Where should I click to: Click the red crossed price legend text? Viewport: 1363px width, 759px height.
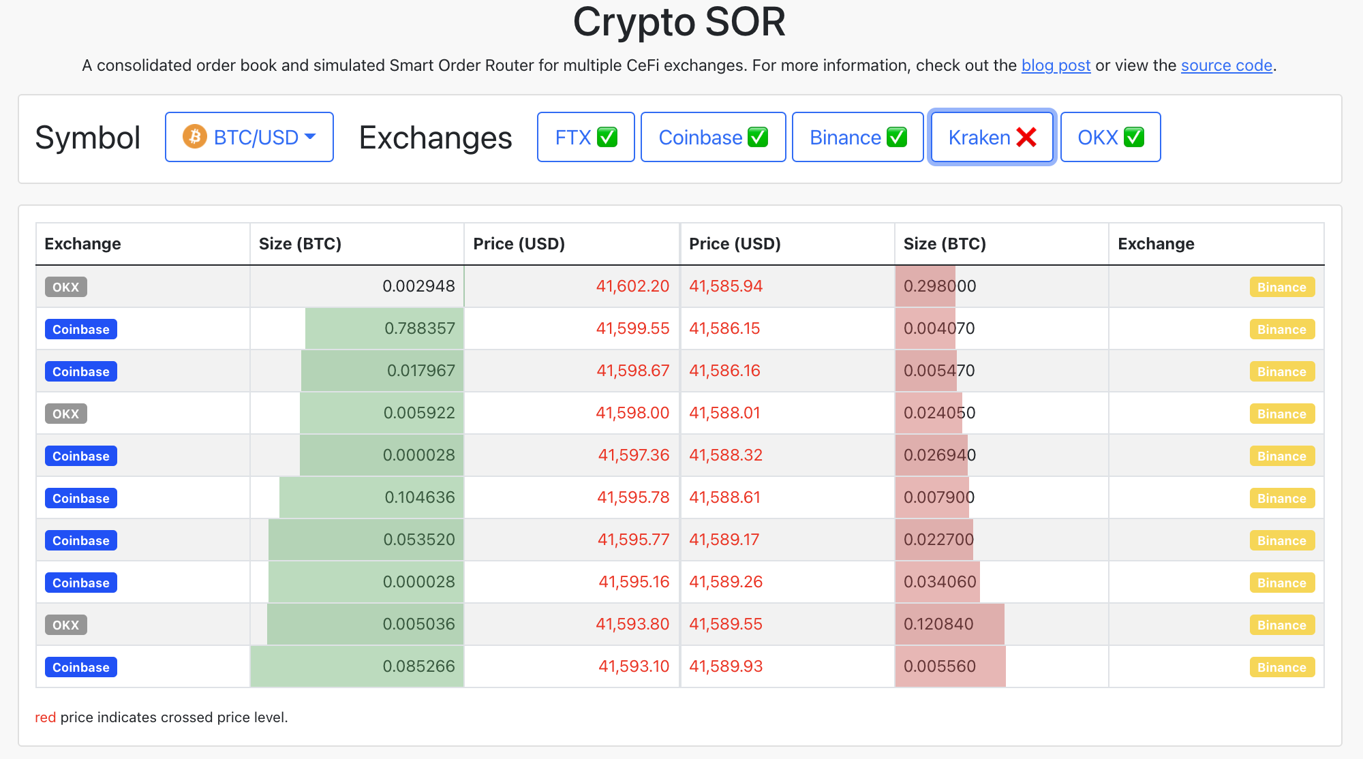(x=162, y=717)
